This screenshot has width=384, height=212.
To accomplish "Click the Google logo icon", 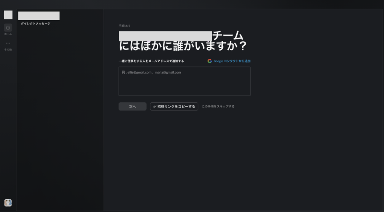I will click(210, 61).
